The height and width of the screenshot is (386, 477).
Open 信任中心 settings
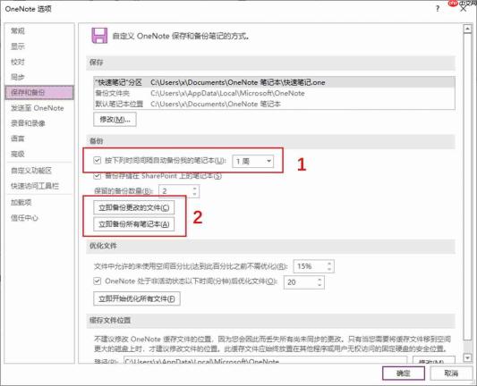(x=25, y=218)
